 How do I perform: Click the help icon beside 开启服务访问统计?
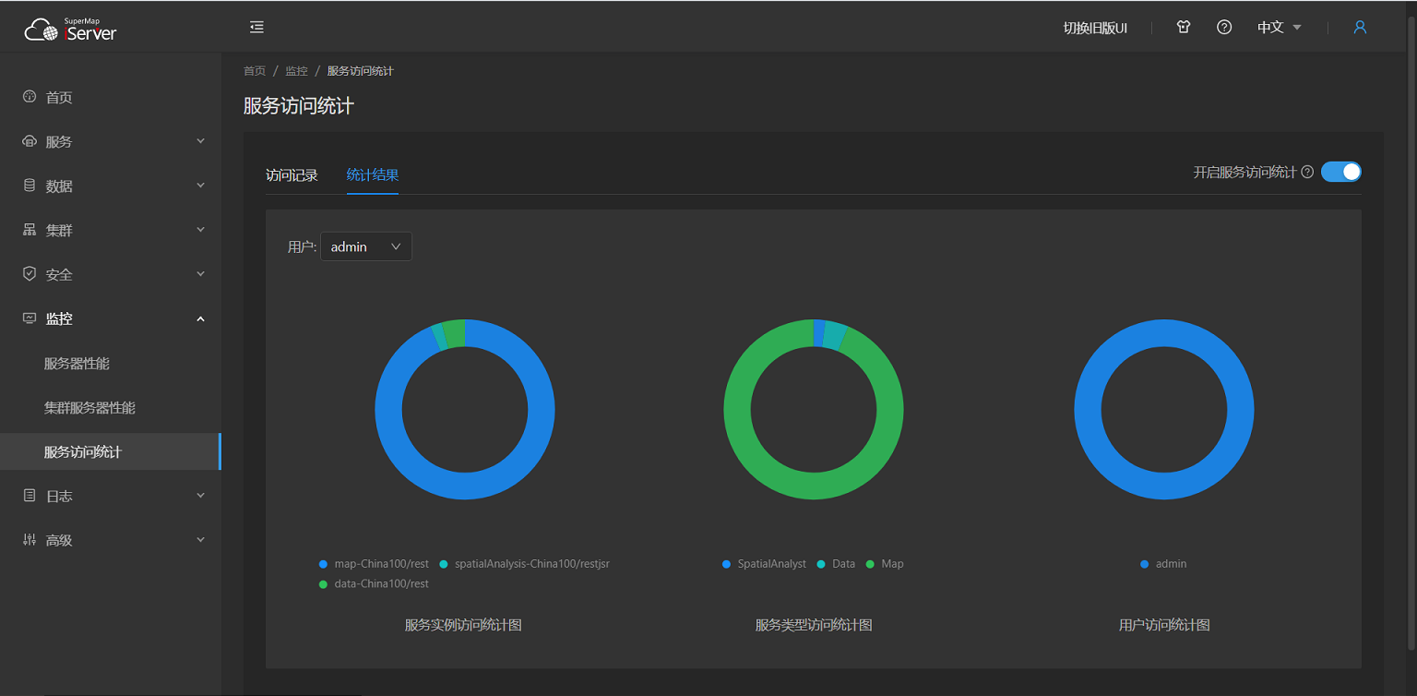(1307, 172)
